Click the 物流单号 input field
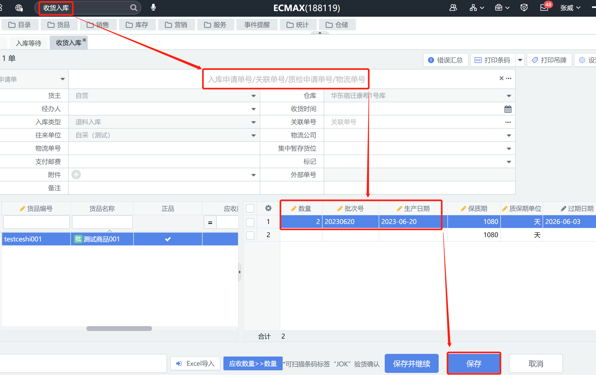Screen dimensions: 596x375 point(164,148)
